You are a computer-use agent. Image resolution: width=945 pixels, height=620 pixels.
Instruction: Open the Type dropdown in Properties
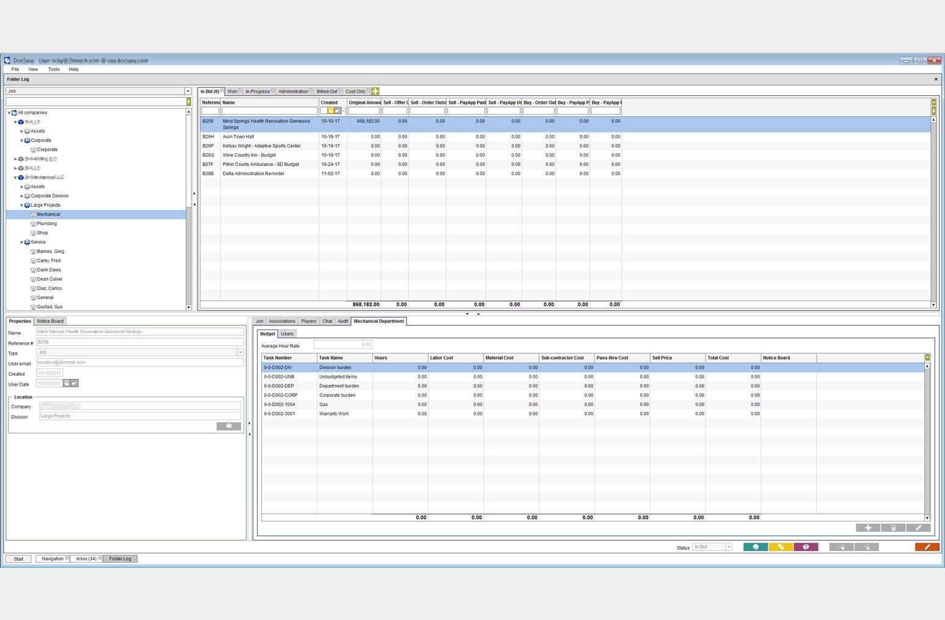240,352
